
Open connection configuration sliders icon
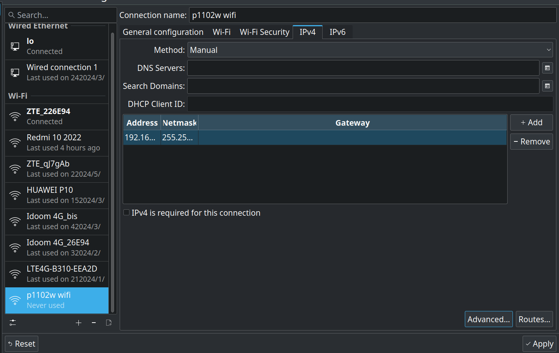coord(13,323)
